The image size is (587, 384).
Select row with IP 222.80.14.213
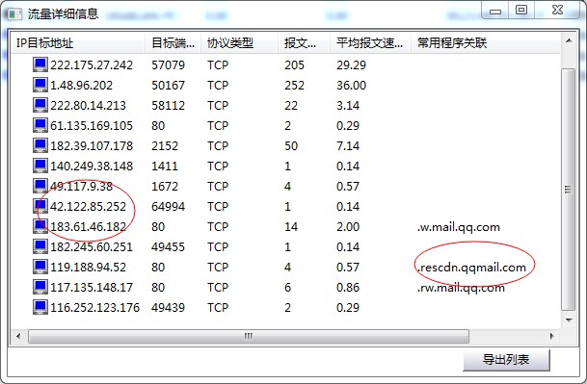point(285,105)
